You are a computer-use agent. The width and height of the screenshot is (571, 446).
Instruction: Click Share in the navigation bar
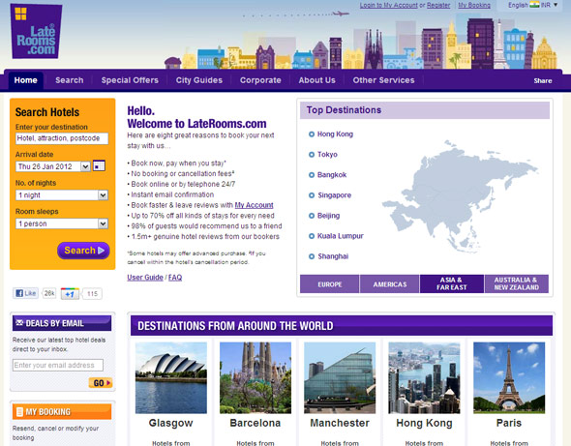pos(543,81)
